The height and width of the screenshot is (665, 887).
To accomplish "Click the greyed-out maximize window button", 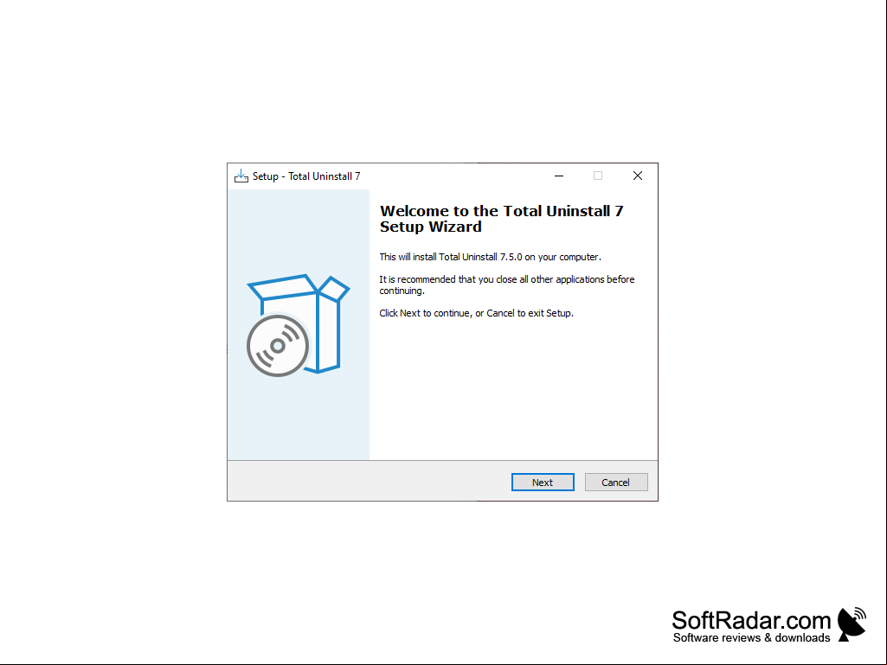I will coord(598,176).
